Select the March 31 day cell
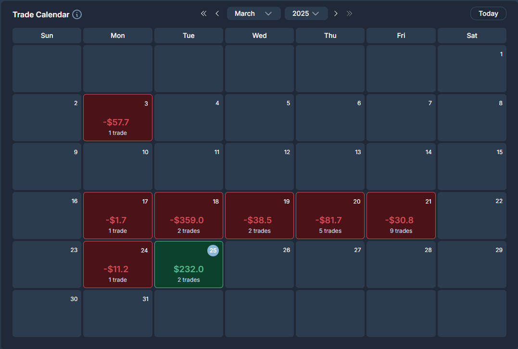 point(118,313)
